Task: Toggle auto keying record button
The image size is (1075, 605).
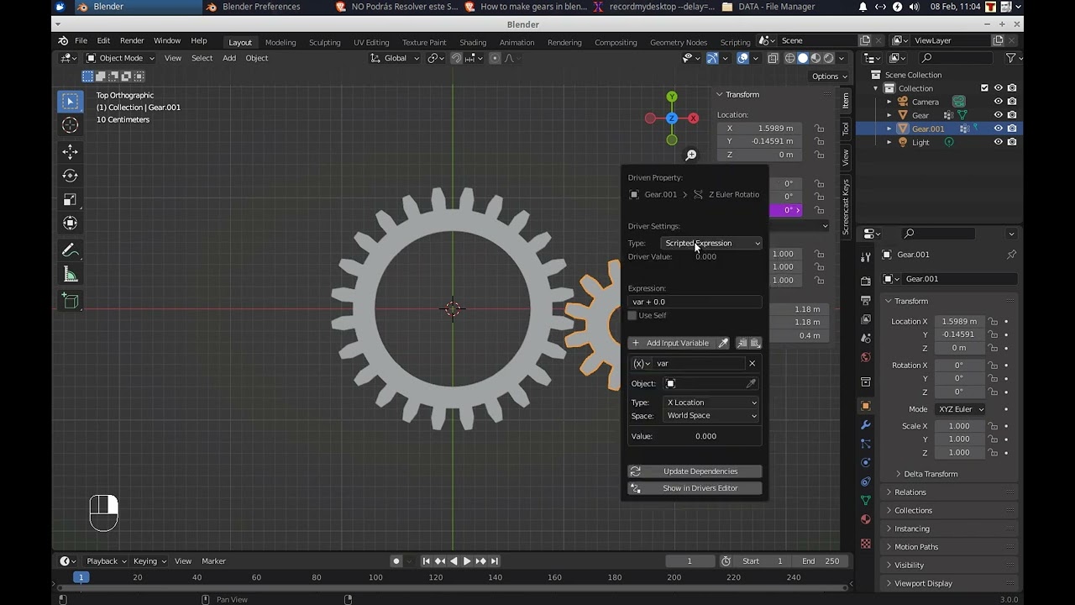Action: (x=396, y=561)
